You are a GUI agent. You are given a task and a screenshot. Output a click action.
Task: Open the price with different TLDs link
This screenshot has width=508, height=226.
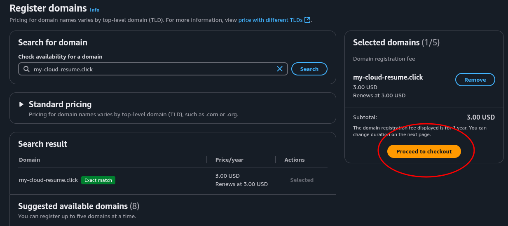[270, 20]
